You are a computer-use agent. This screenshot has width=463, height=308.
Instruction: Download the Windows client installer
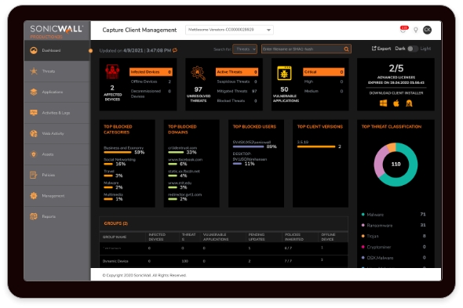(x=383, y=103)
